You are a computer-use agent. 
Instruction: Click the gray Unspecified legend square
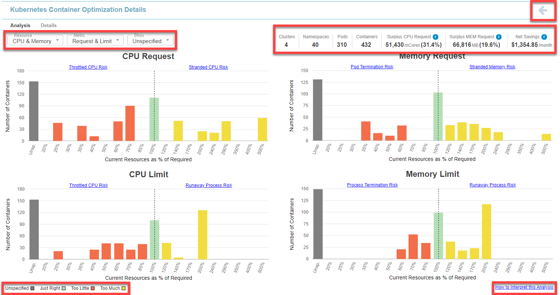(x=33, y=288)
